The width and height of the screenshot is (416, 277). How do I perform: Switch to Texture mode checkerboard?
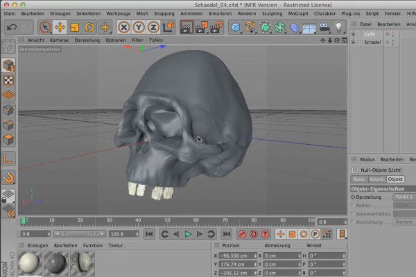coord(8,80)
